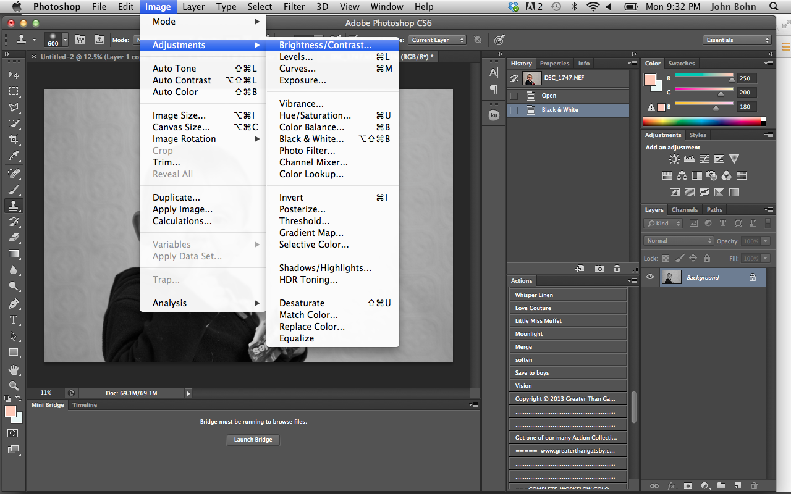Select the Clone Stamp tool in toolbox

14,206
